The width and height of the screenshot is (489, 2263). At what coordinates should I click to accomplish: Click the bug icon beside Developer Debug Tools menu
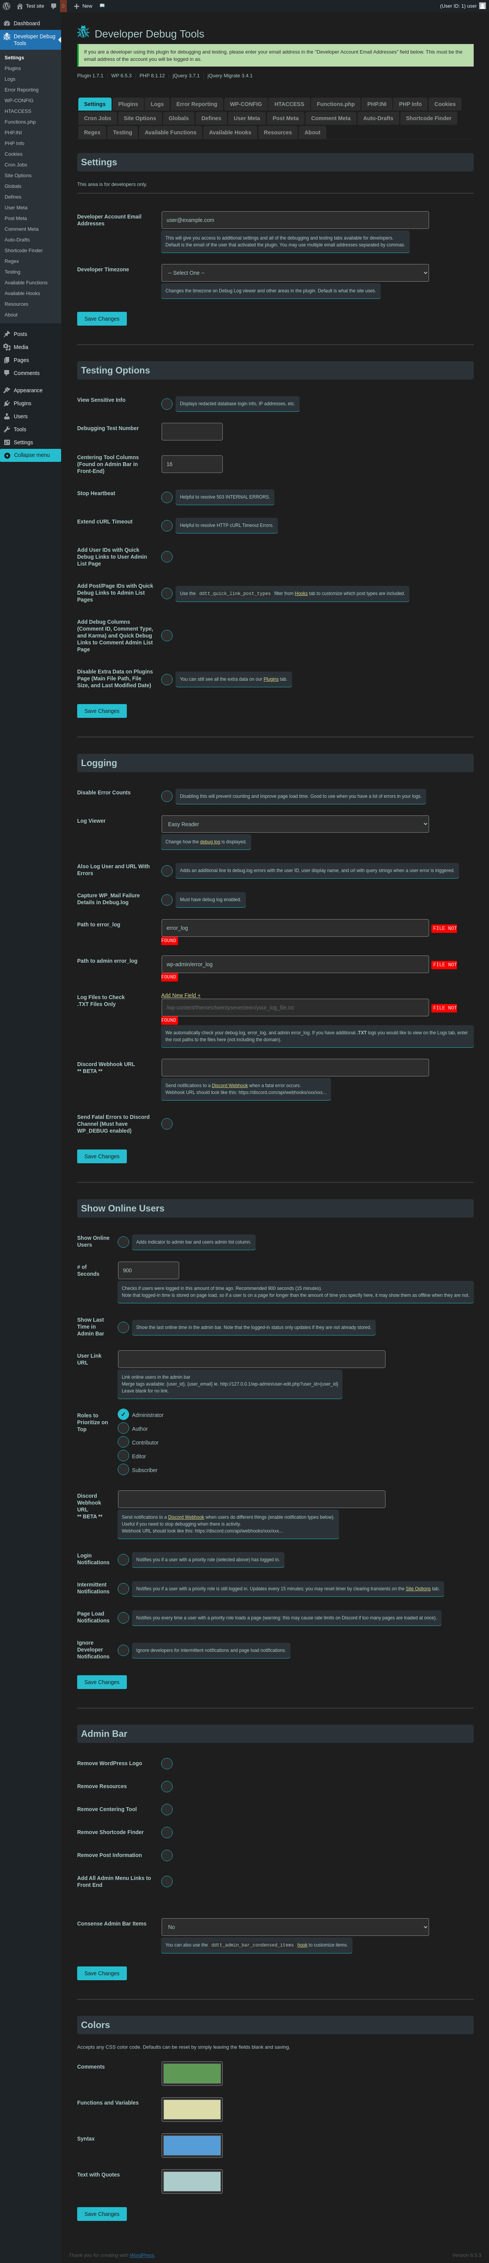click(7, 37)
